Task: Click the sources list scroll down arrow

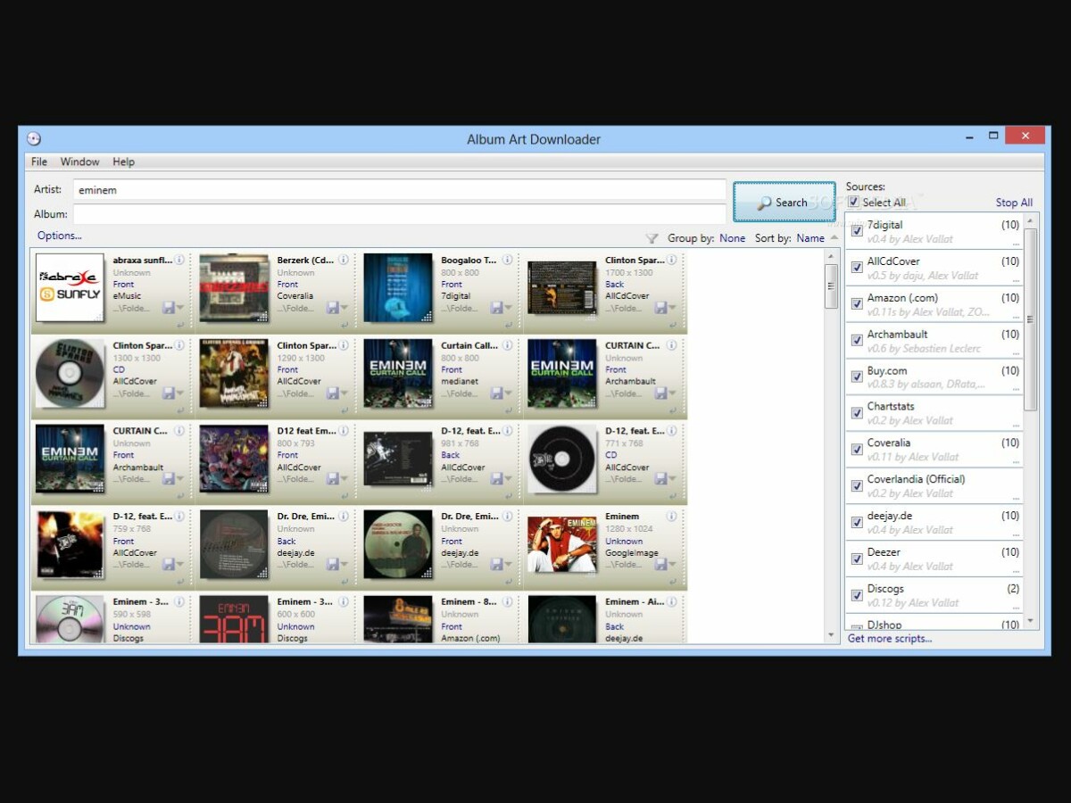Action: [x=1030, y=621]
